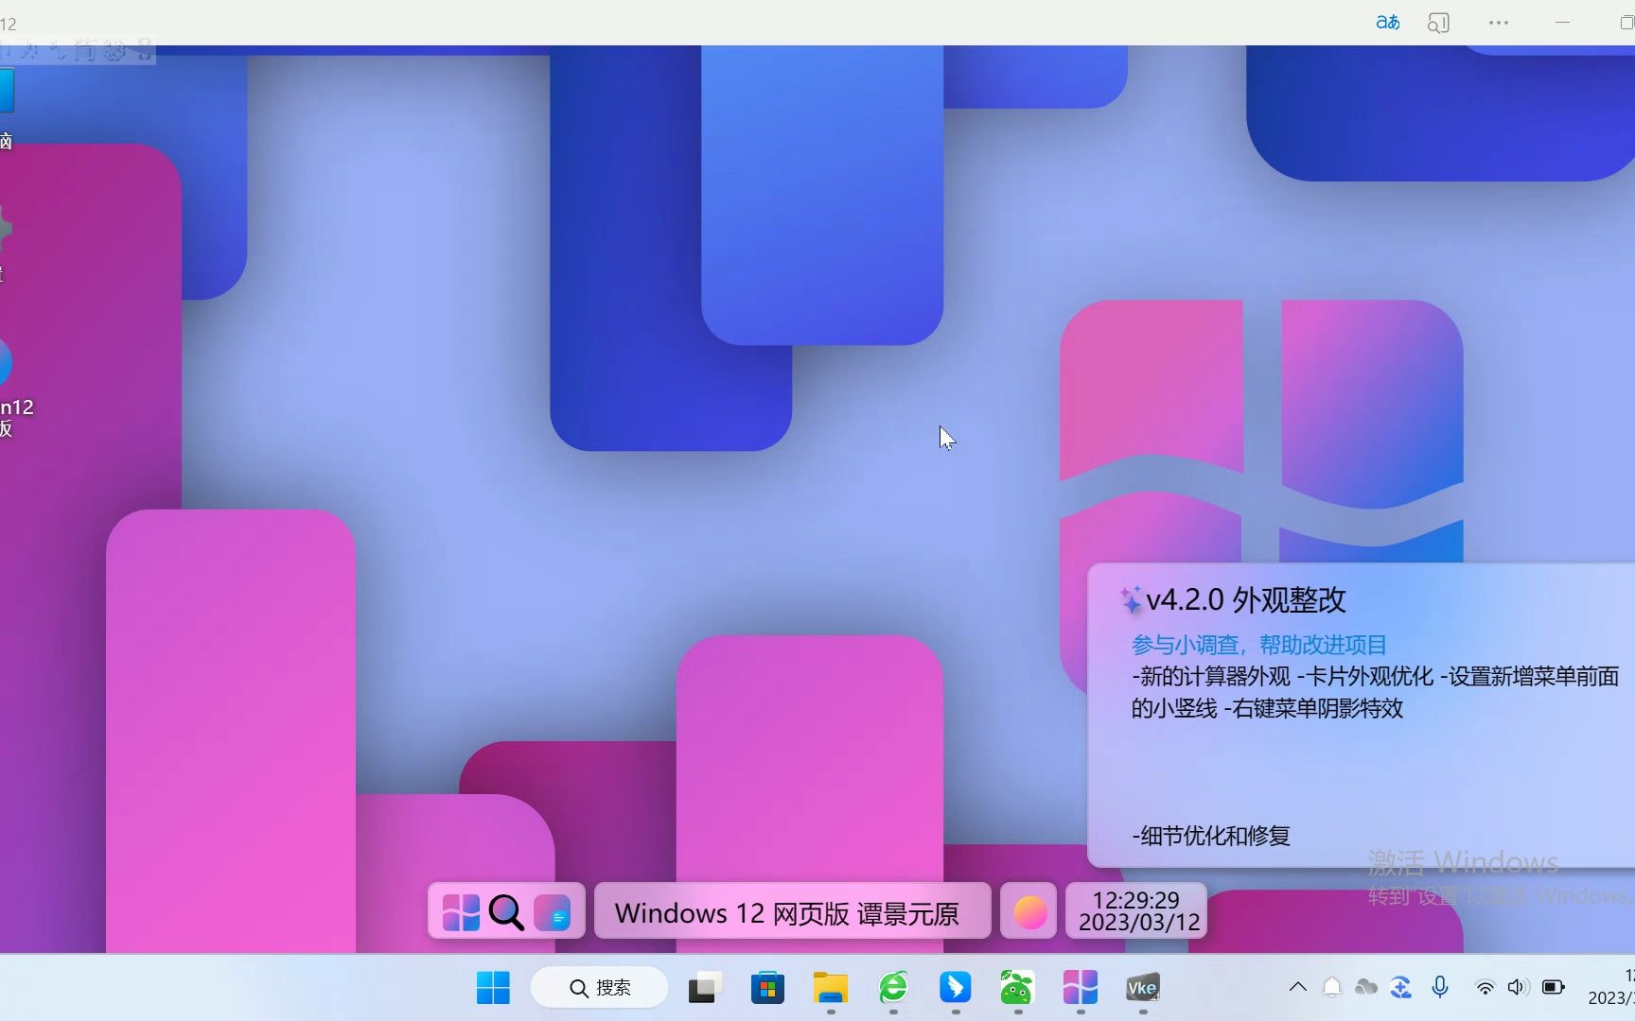Open the 12:29:29 clock panel on the dock

point(1137,911)
